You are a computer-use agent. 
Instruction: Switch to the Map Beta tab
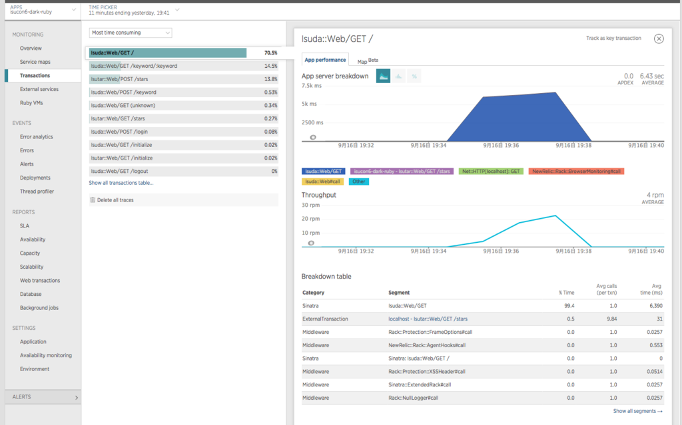368,61
